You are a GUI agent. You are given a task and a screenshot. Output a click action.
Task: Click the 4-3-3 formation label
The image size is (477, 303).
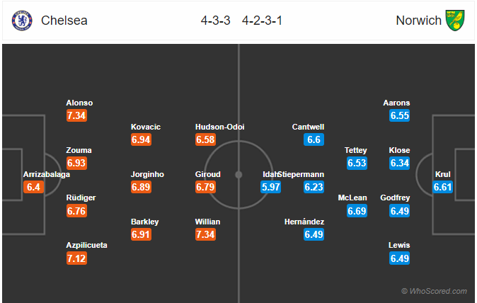(x=215, y=21)
